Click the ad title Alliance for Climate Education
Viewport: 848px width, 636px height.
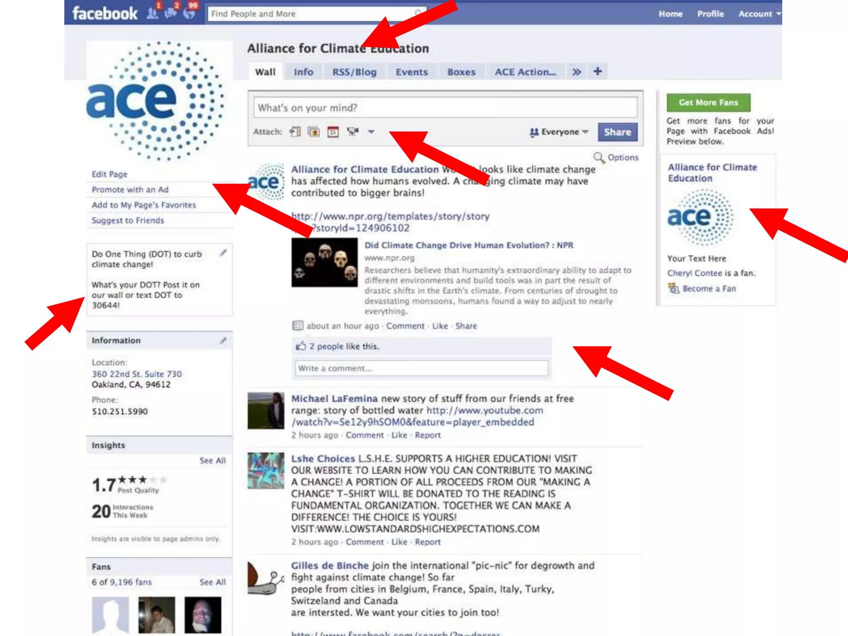[712, 173]
